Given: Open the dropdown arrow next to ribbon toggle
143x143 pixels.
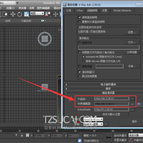Looking at the screenshot, I should [45, 21].
